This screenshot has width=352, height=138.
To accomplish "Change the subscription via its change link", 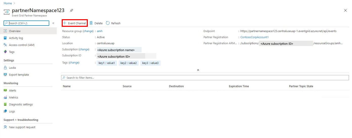I will point(84,49).
